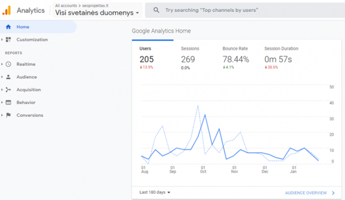
Task: Select the Bounce Rate metric tab
Action: [x=236, y=58]
